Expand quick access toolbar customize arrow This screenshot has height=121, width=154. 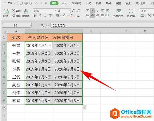pos(46,3)
